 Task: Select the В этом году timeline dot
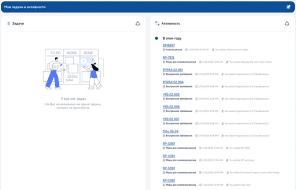click(x=156, y=38)
